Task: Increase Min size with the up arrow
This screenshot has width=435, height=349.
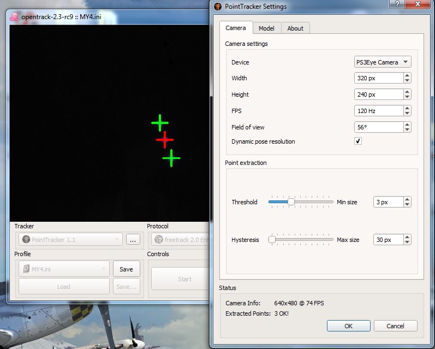Action: coord(407,199)
